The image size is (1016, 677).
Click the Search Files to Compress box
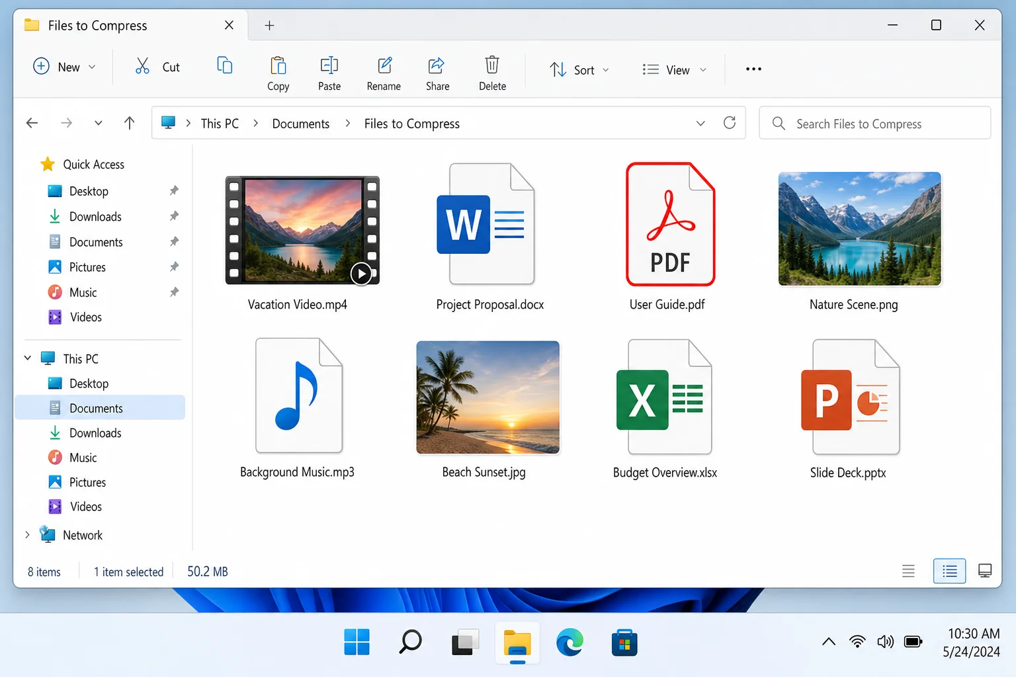[x=874, y=123]
